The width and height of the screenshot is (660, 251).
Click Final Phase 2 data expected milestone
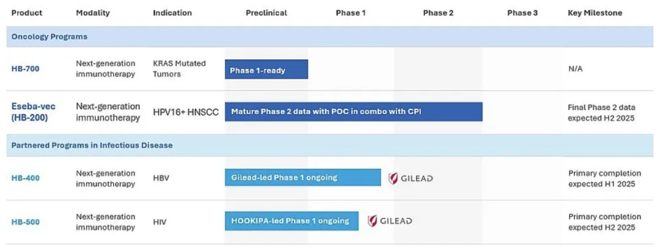[602, 112]
